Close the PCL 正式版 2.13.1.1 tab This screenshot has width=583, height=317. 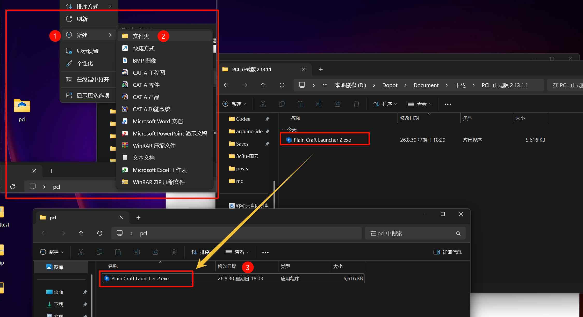pos(304,69)
